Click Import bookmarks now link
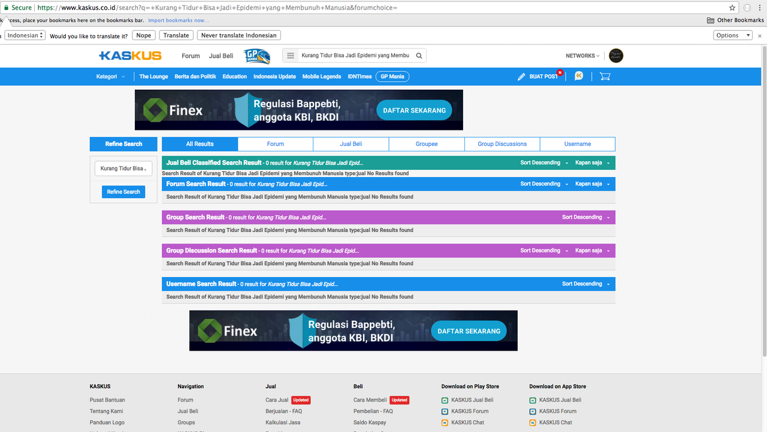 tap(179, 20)
